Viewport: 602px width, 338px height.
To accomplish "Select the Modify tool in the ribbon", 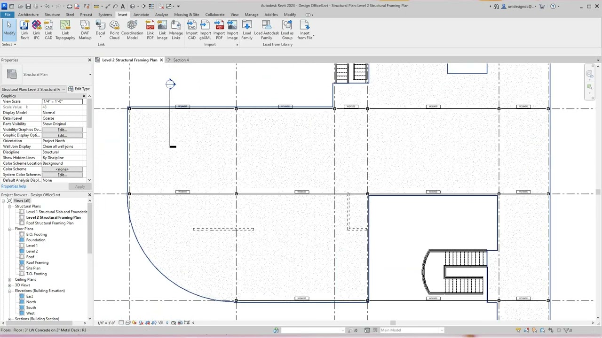I will pyautogui.click(x=9, y=29).
